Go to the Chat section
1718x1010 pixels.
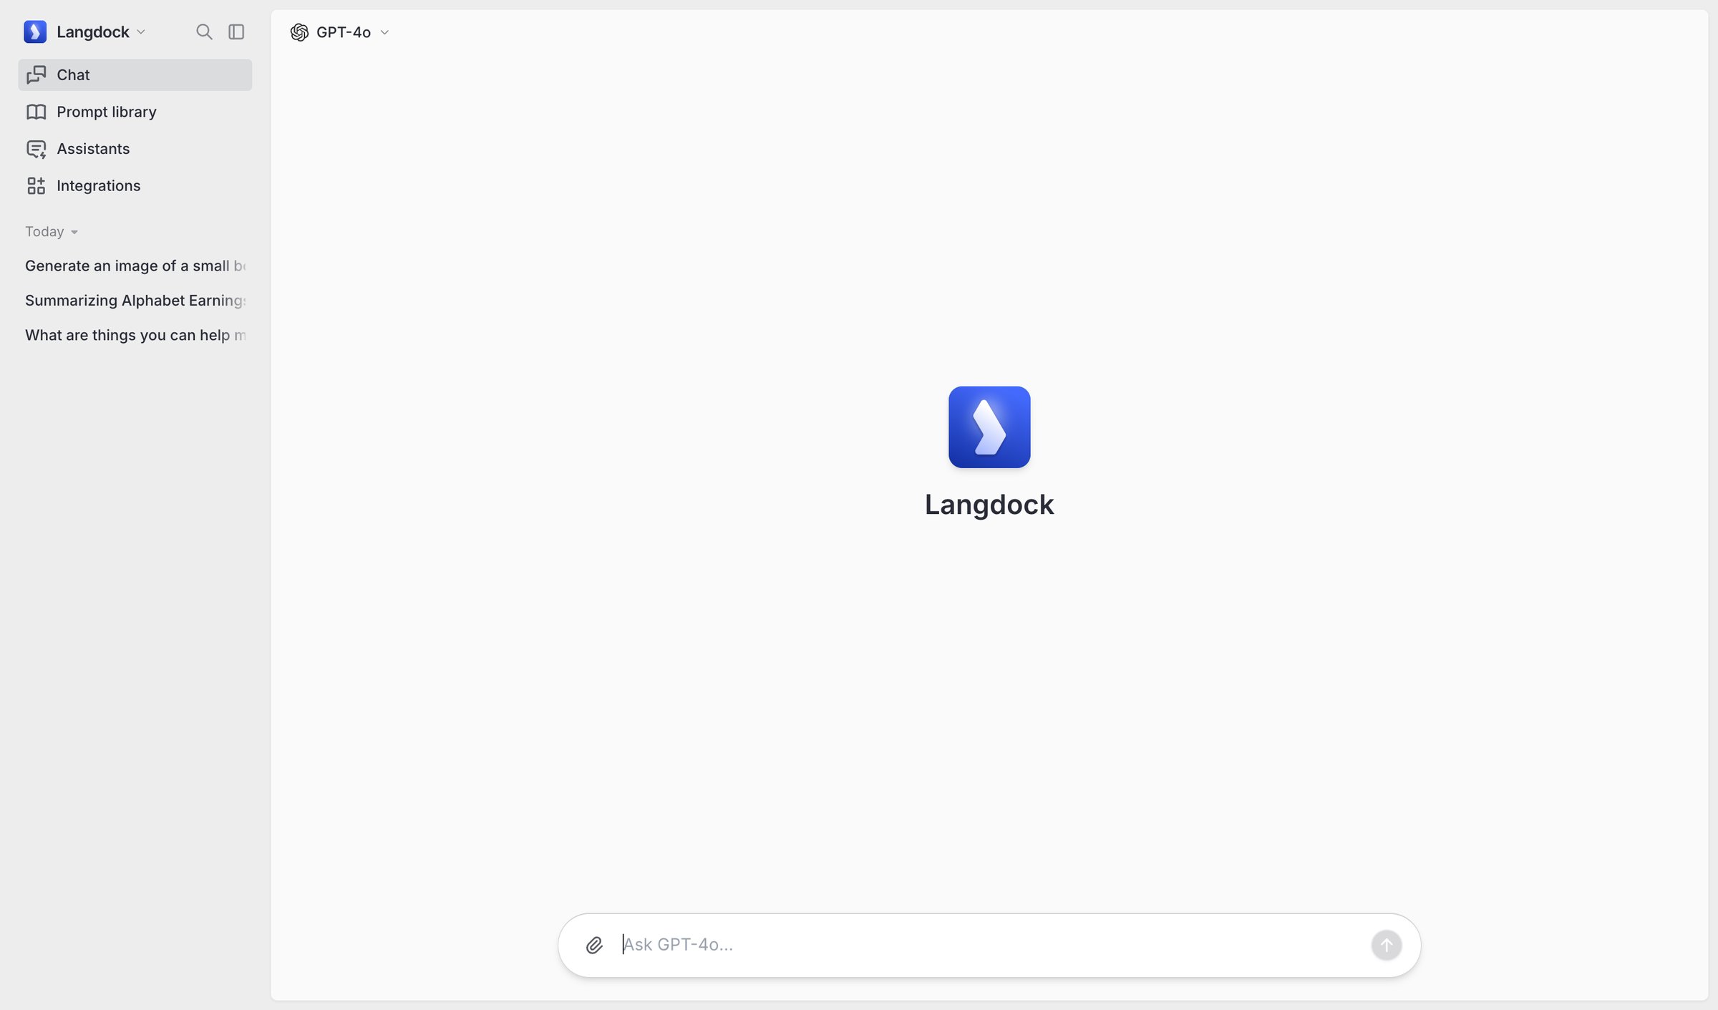(x=135, y=74)
